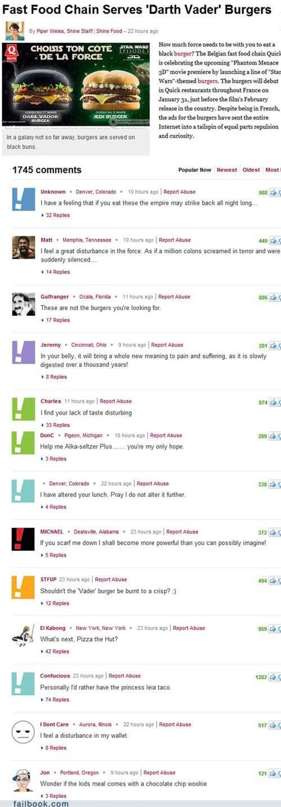This screenshot has height=807, width=281.
Task: Sort comments by Newest
Action: [227, 170]
